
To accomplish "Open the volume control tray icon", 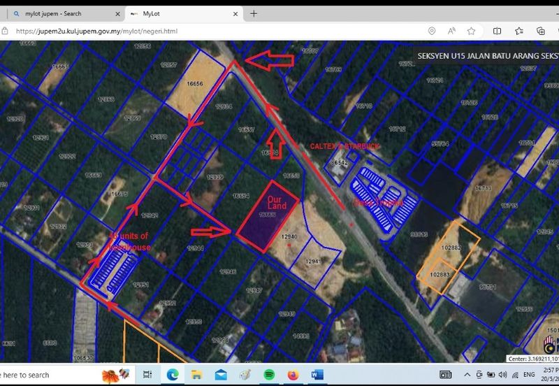I will [502, 375].
